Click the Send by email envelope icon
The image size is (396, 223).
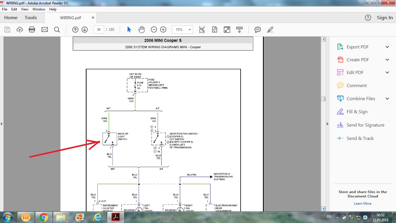click(44, 30)
